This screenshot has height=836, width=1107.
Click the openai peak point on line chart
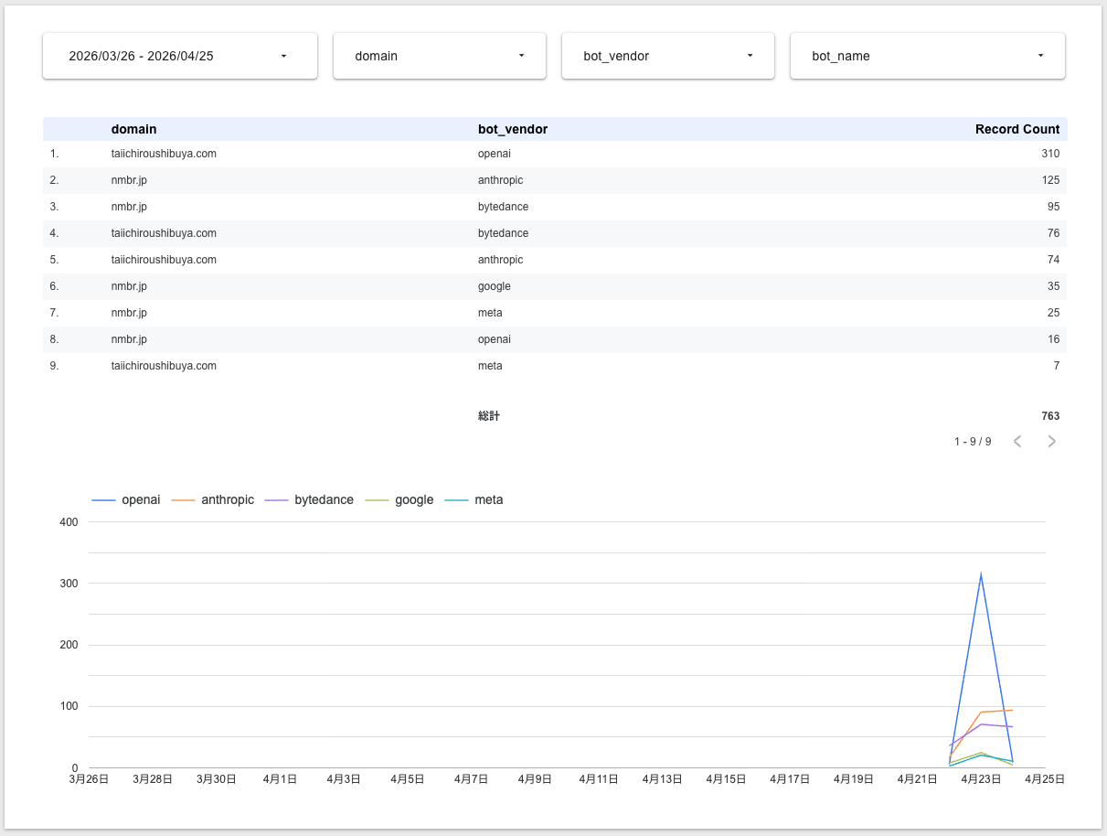981,575
